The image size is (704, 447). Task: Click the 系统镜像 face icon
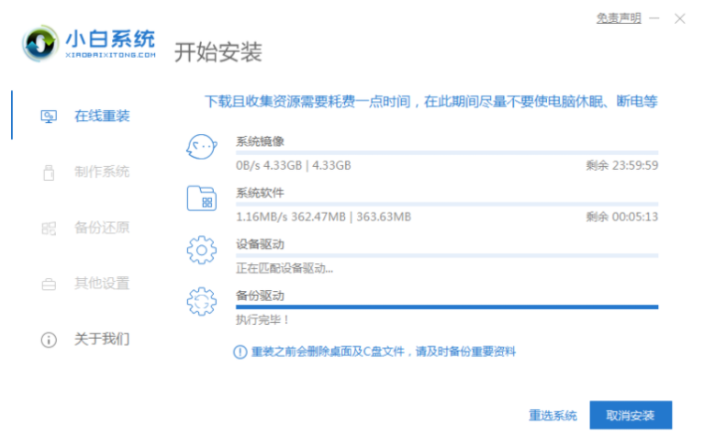(201, 145)
